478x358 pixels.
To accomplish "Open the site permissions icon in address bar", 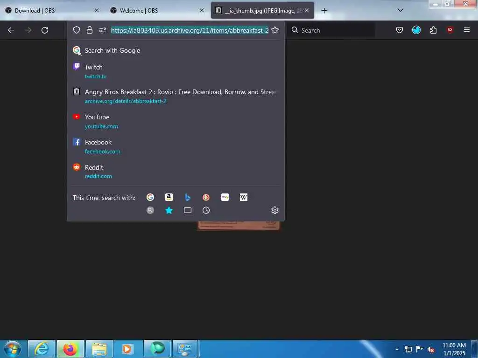I will click(102, 30).
